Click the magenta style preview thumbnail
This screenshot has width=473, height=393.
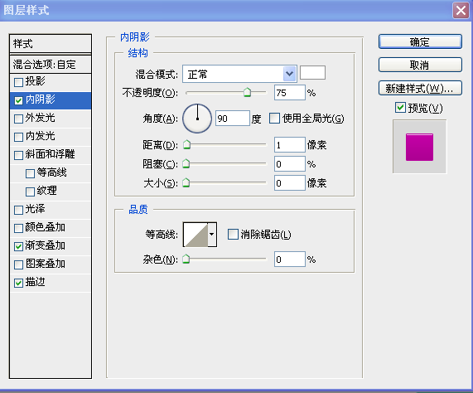(419, 147)
